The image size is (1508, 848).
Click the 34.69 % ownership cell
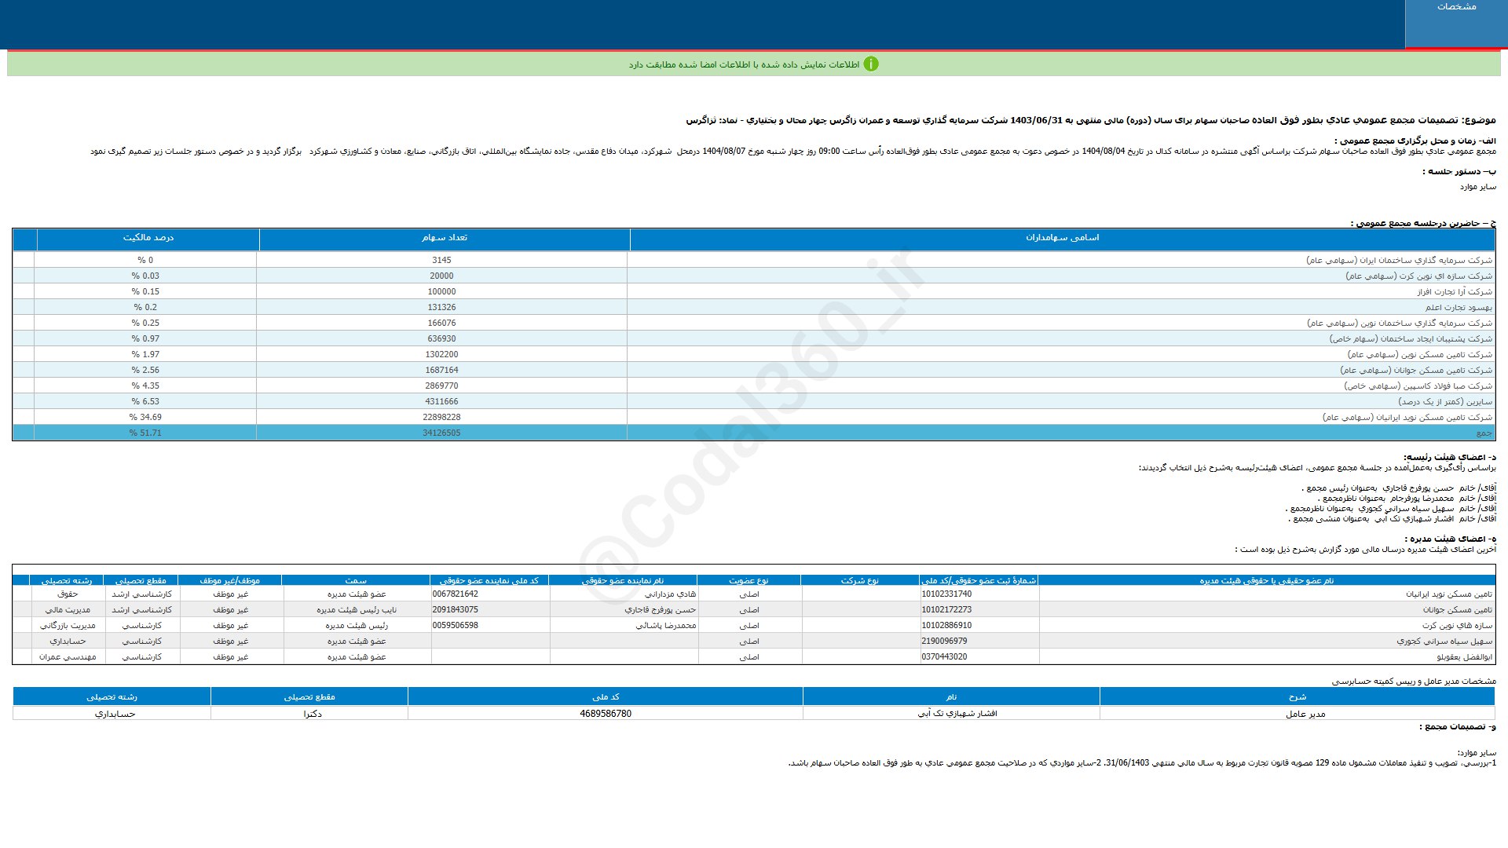145,418
